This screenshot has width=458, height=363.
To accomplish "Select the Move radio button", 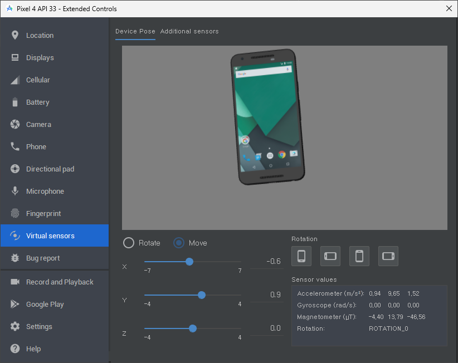I will coord(179,243).
